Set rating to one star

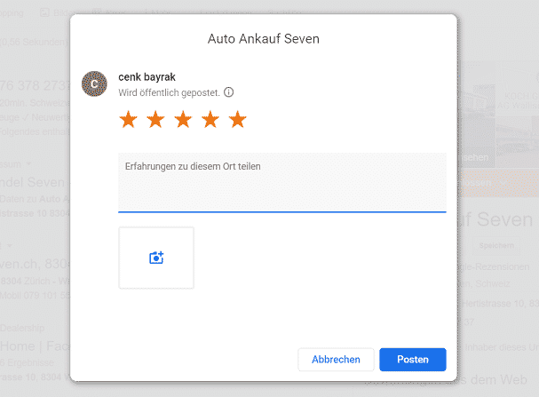coord(128,119)
